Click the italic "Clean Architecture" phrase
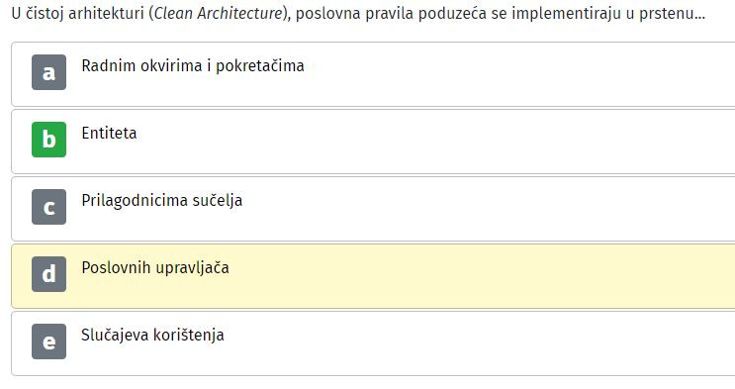The width and height of the screenshot is (735, 389). 219,13
